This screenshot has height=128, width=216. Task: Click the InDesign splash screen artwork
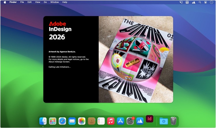(x=136, y=59)
